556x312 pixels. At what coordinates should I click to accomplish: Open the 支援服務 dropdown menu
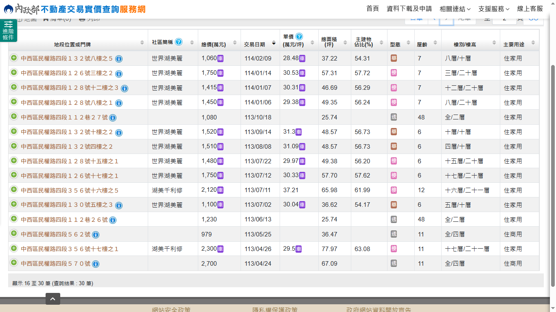[494, 9]
